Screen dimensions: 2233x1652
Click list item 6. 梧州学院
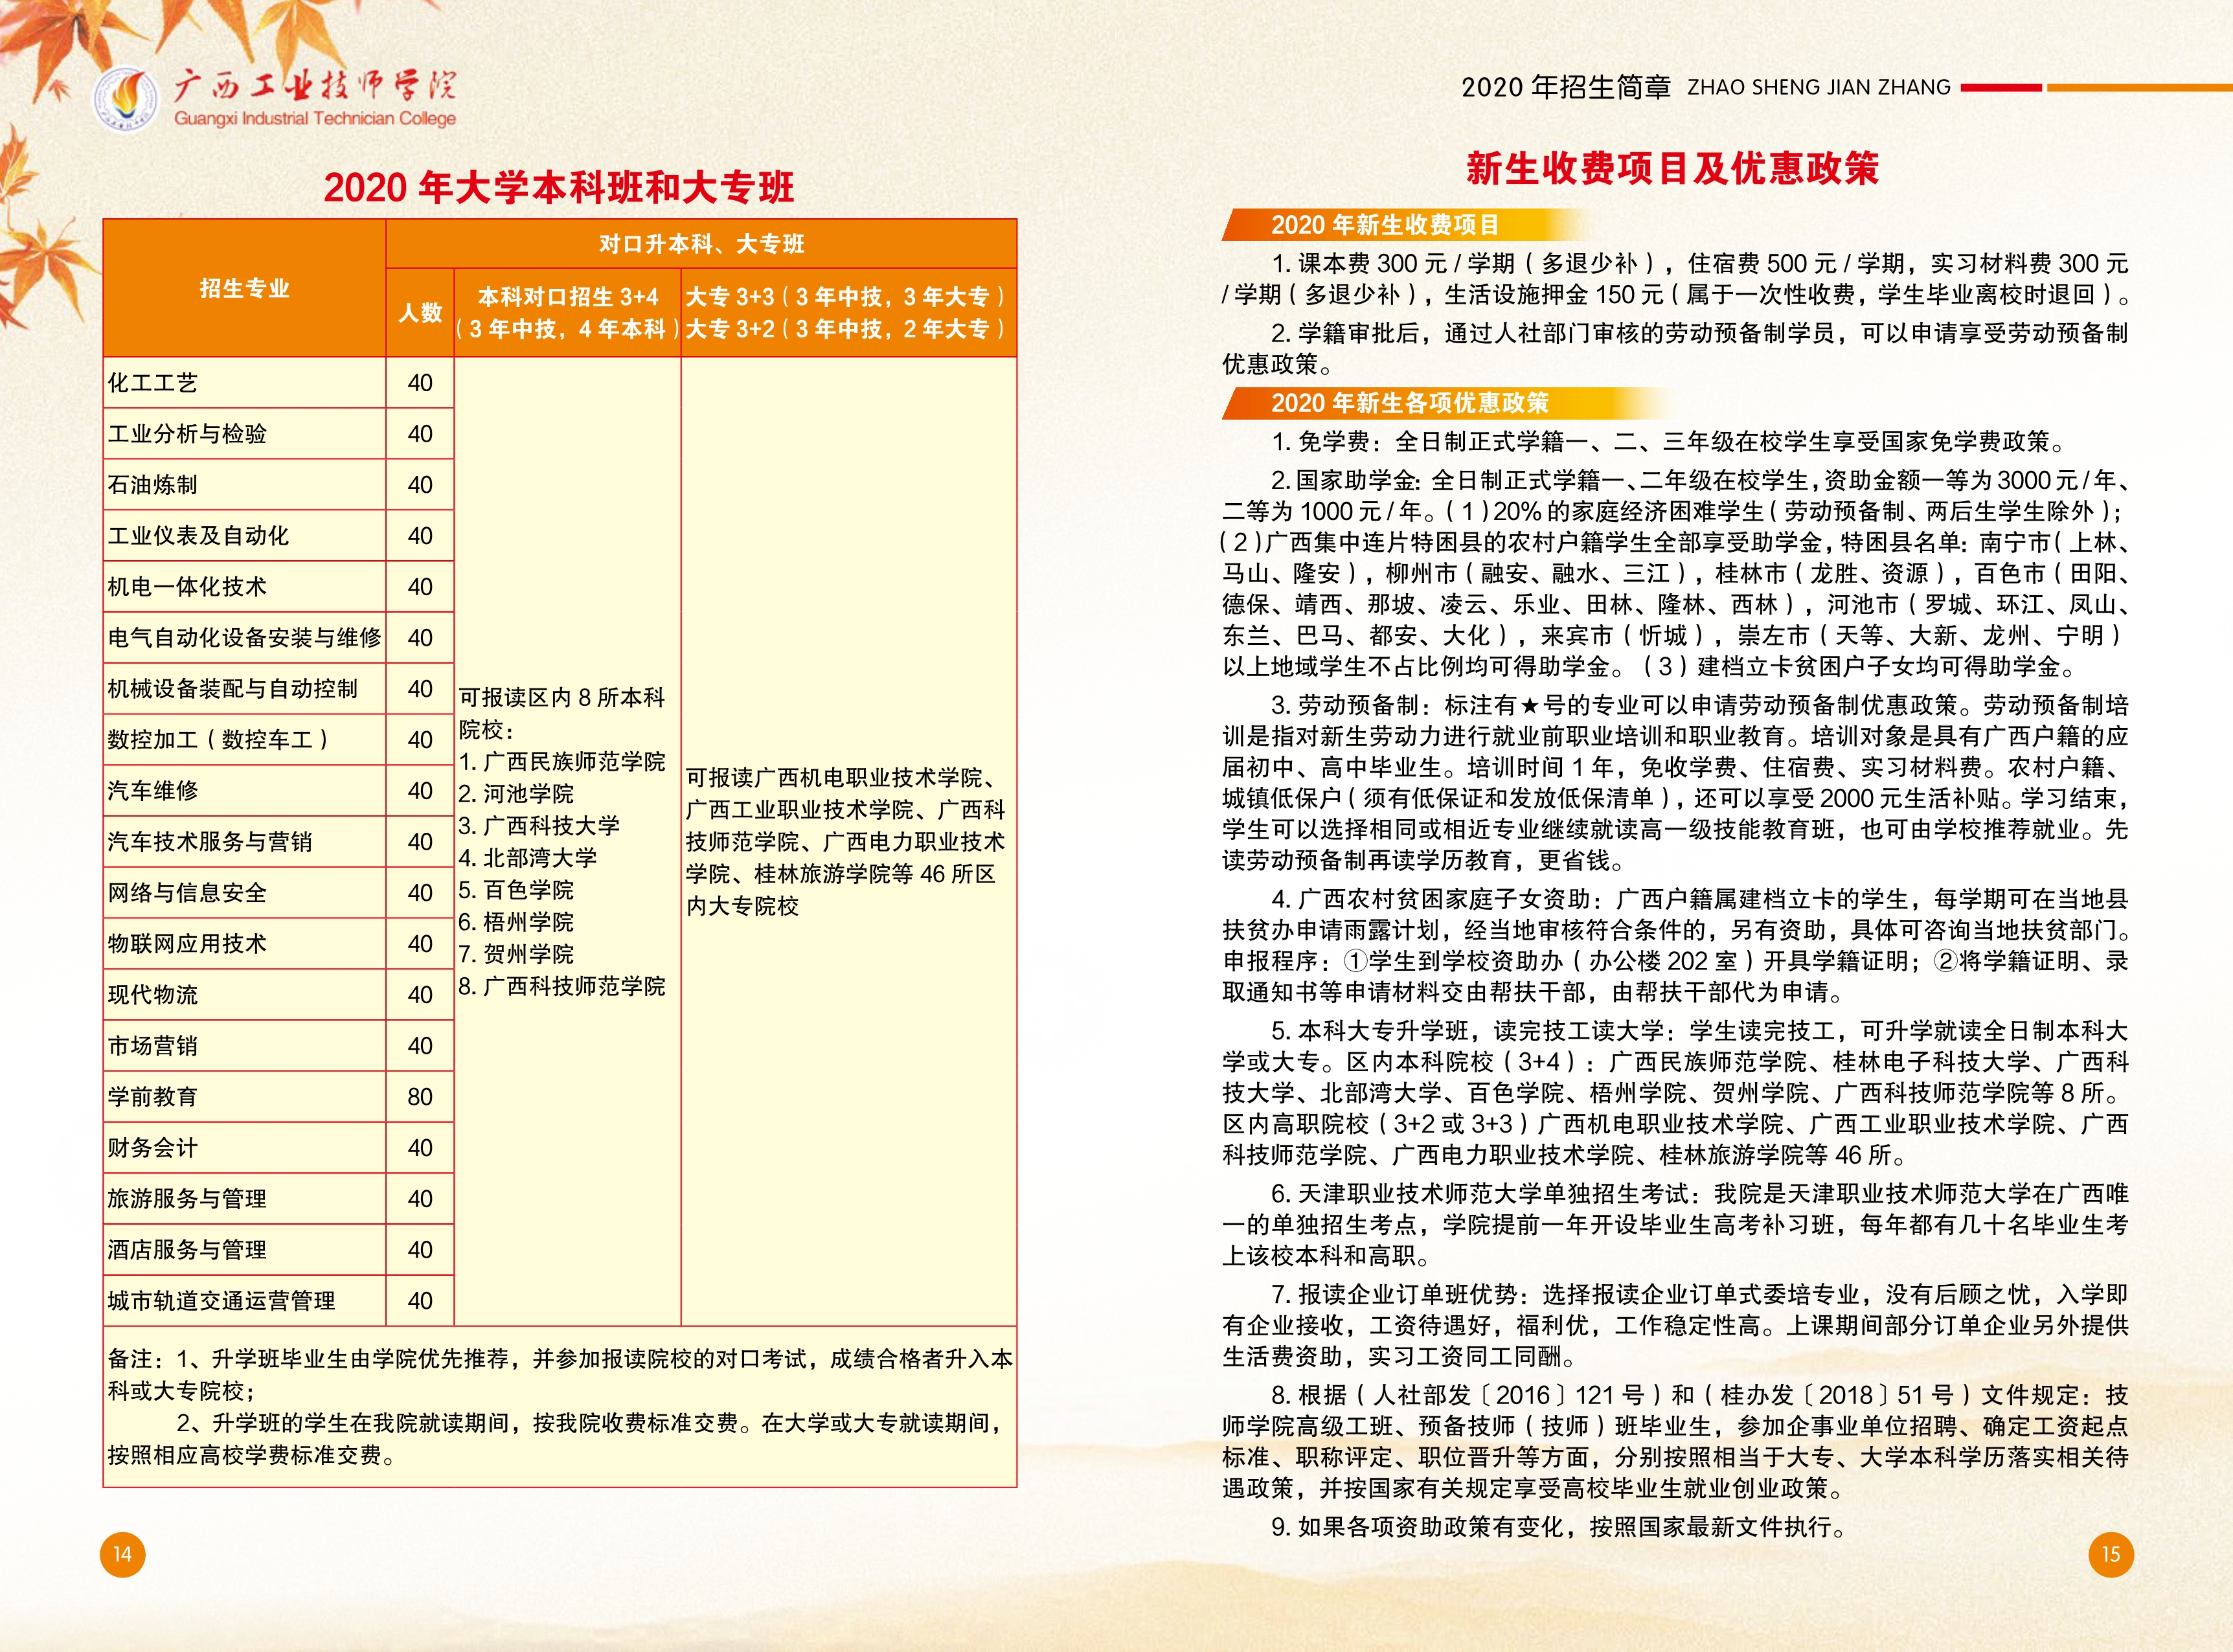pyautogui.click(x=516, y=922)
